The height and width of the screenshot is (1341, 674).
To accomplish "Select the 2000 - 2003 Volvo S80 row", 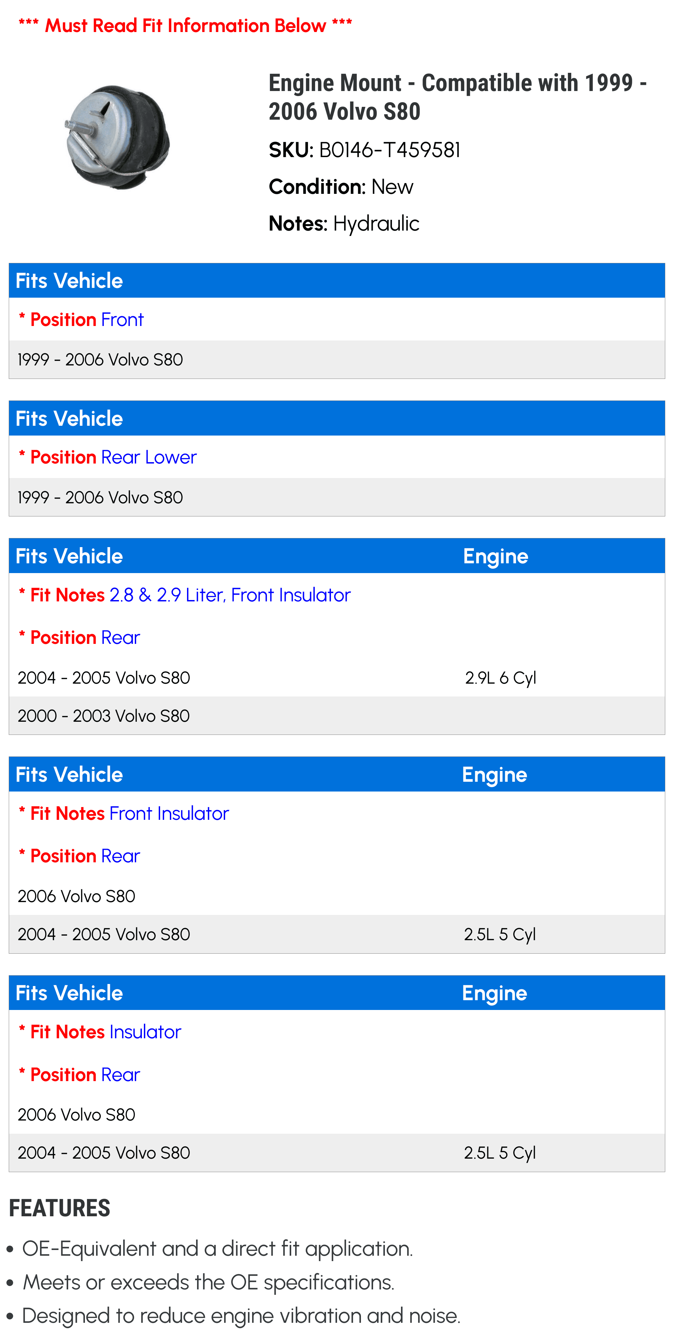I will pyautogui.click(x=337, y=716).
